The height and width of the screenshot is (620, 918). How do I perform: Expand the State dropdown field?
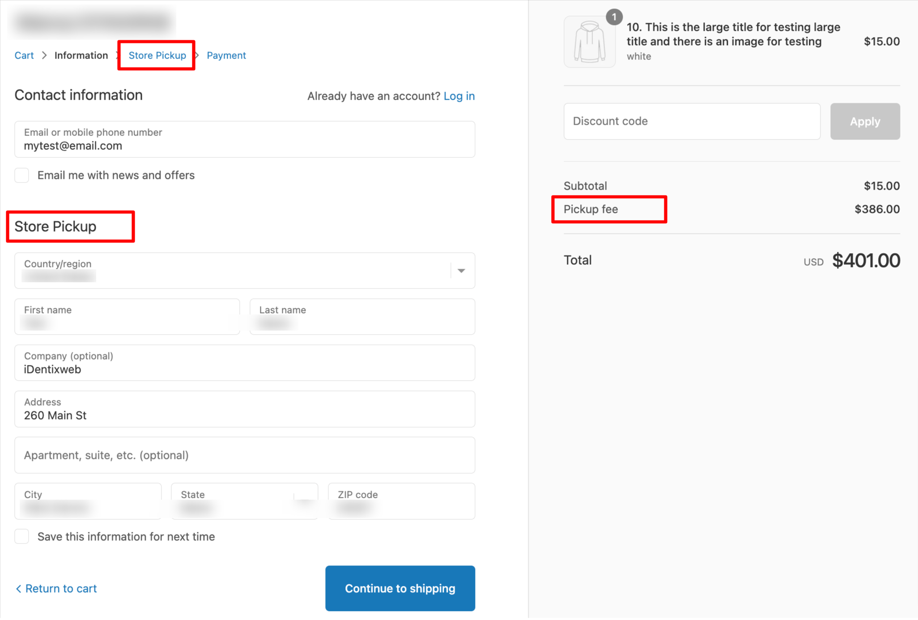(x=244, y=501)
